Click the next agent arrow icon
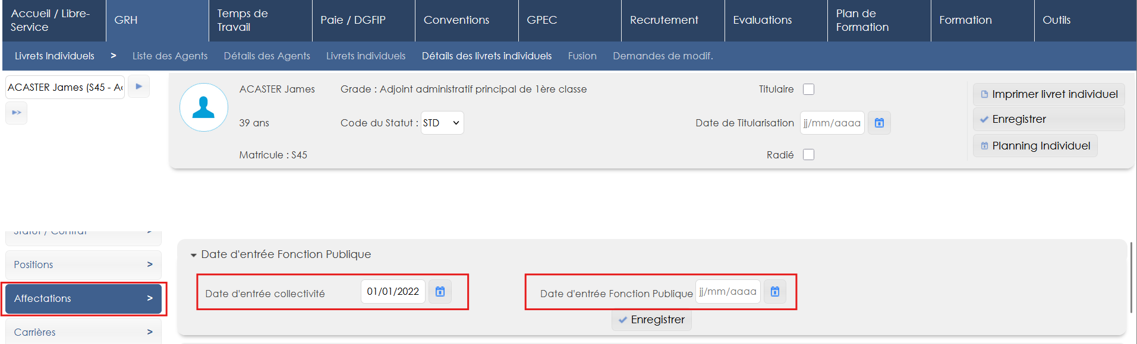Screen dimensions: 1137x344 (x=138, y=87)
